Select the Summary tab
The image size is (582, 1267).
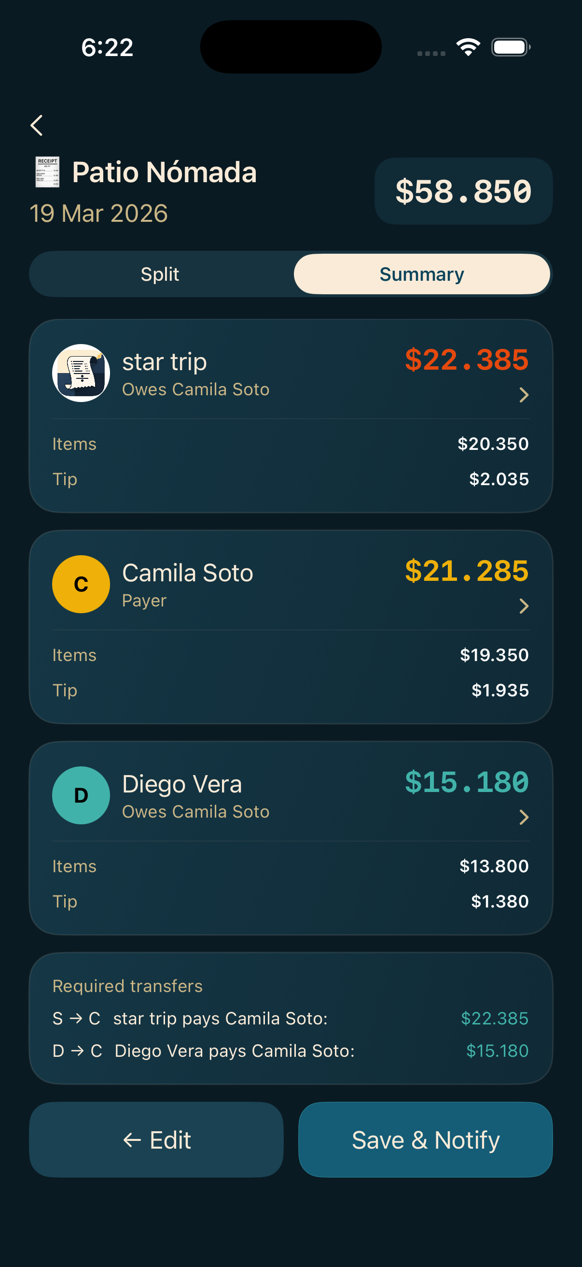421,274
